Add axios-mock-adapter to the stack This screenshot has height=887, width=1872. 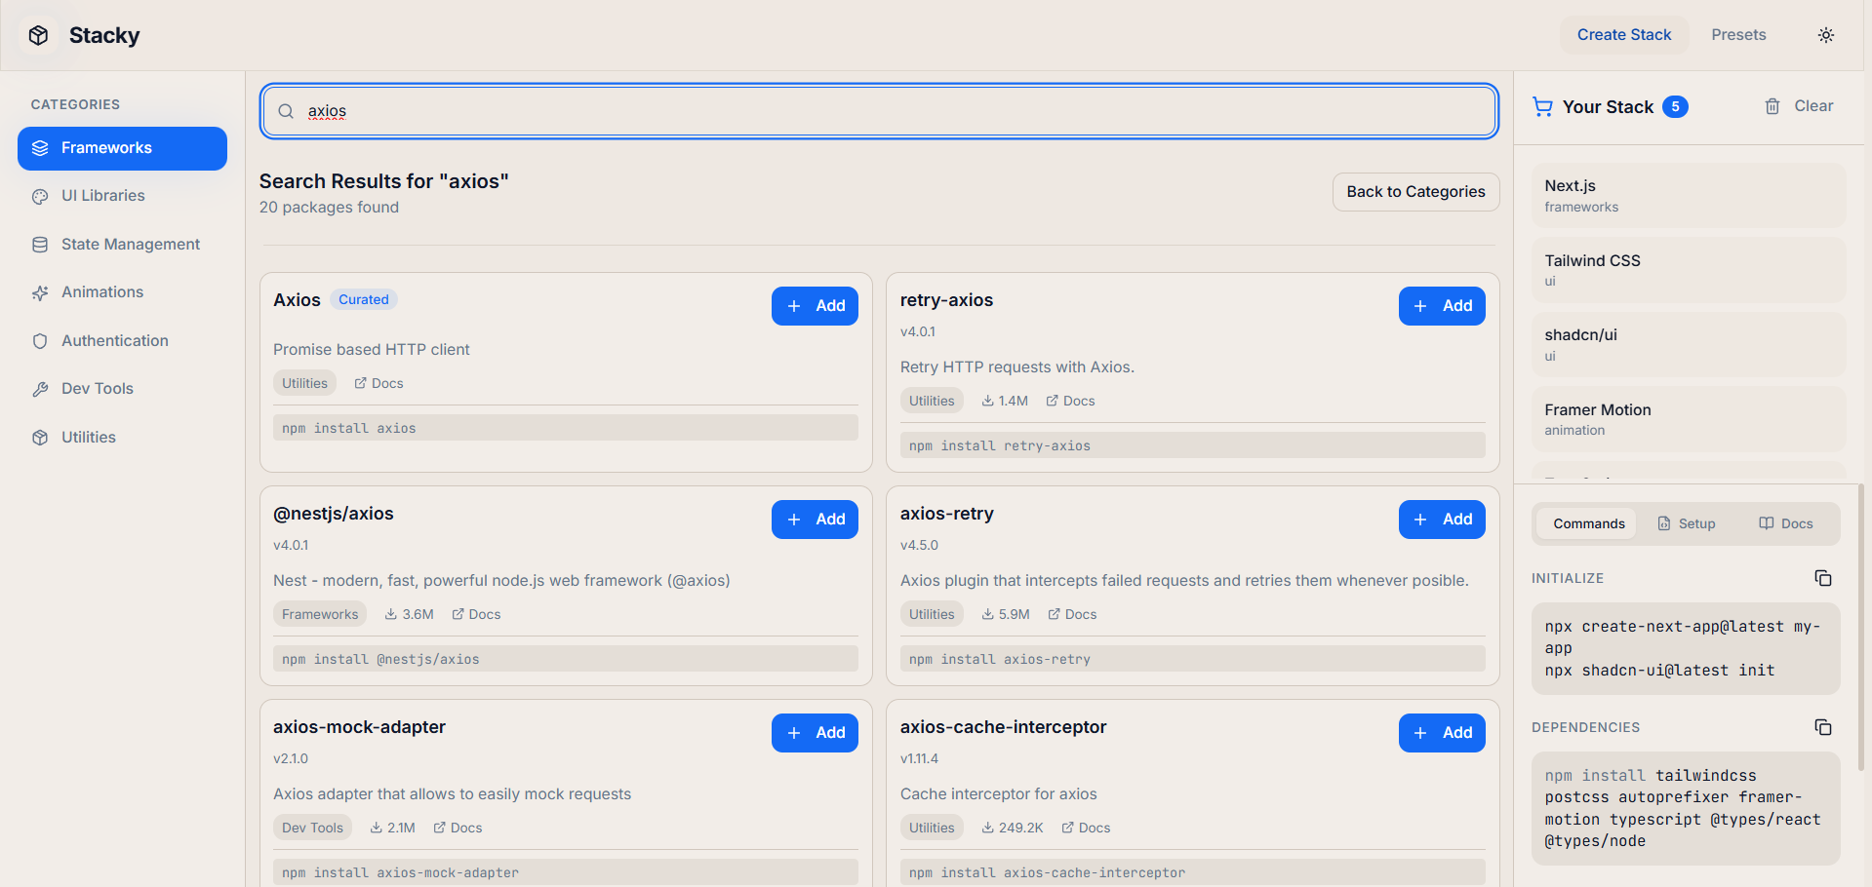click(x=815, y=733)
